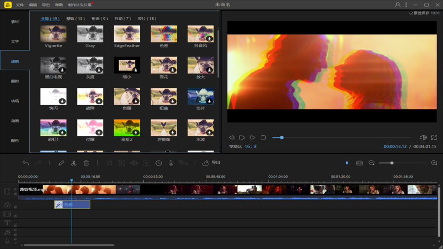Image resolution: width=443 pixels, height=249 pixels.
Task: Open the three-dot more options menu
Action: click(406, 5)
